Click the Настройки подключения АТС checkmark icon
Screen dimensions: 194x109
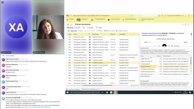click(139, 20)
